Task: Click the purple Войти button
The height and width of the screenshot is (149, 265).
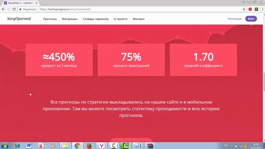Action: (x=251, y=19)
